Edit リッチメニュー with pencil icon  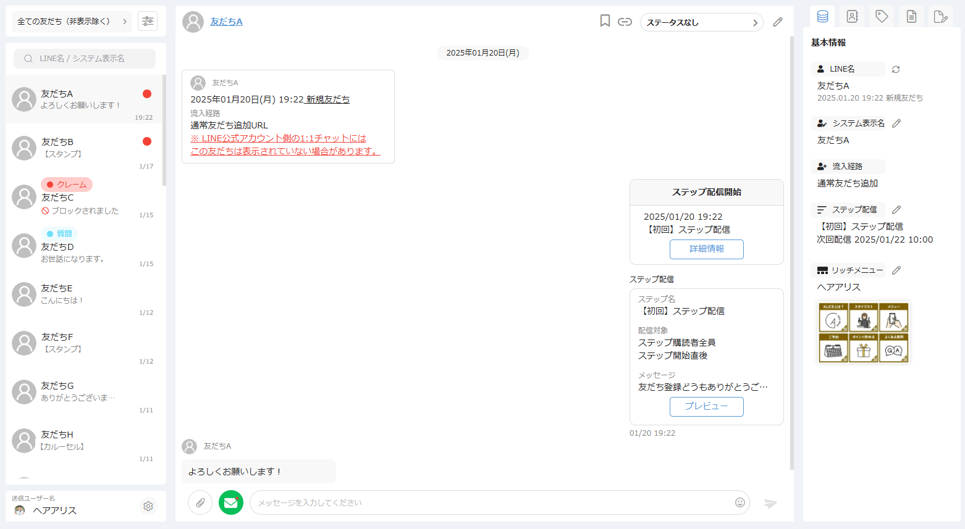pos(896,270)
